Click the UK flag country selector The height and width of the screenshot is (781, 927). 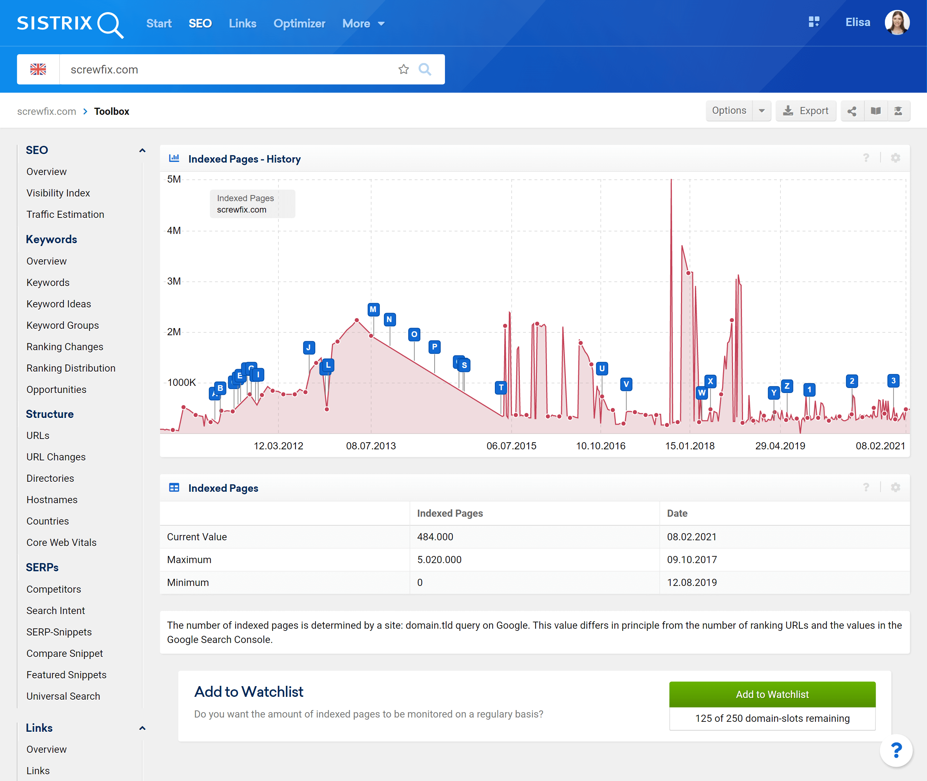[x=38, y=69]
